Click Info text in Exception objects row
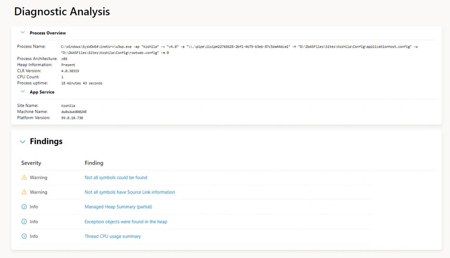 pyautogui.click(x=34, y=221)
